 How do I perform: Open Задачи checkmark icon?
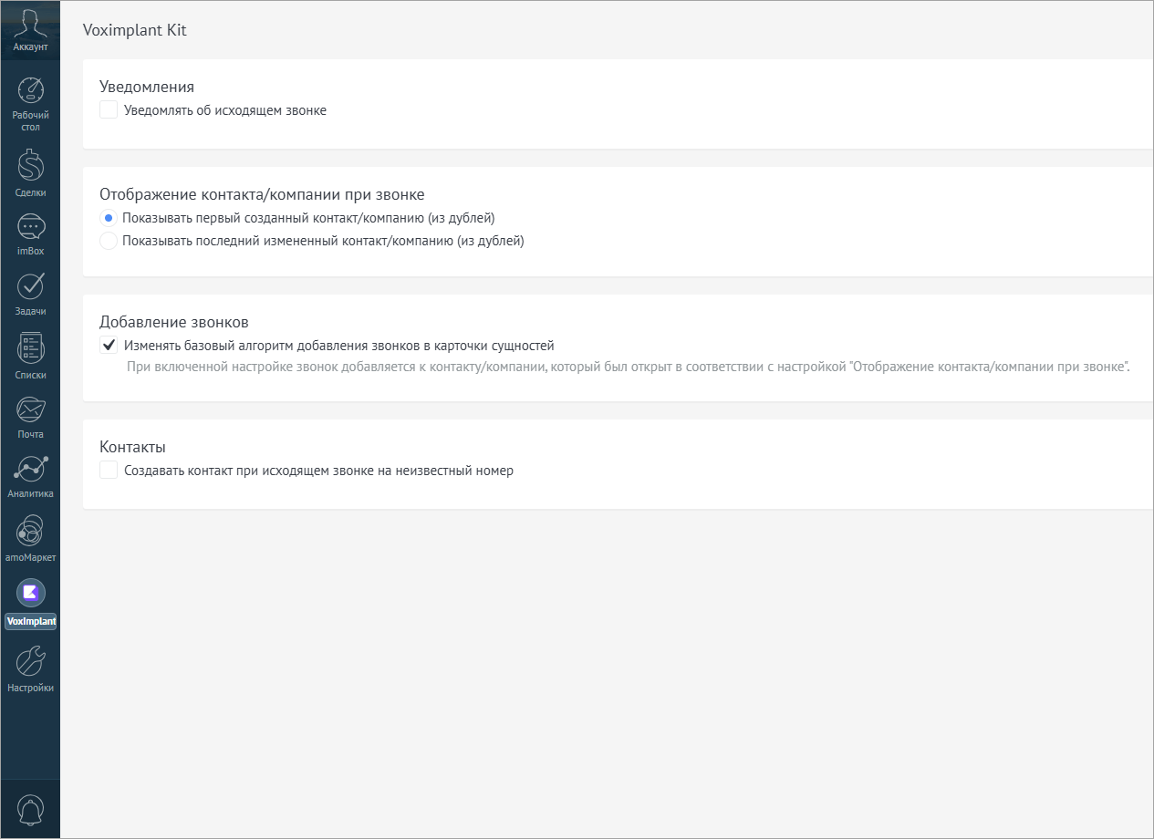(31, 286)
